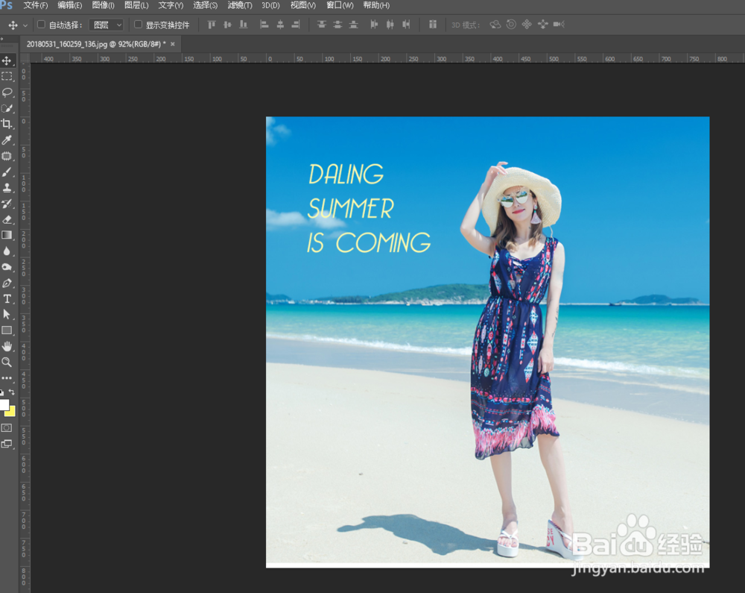
Task: Align top edges of layers
Action: point(212,25)
